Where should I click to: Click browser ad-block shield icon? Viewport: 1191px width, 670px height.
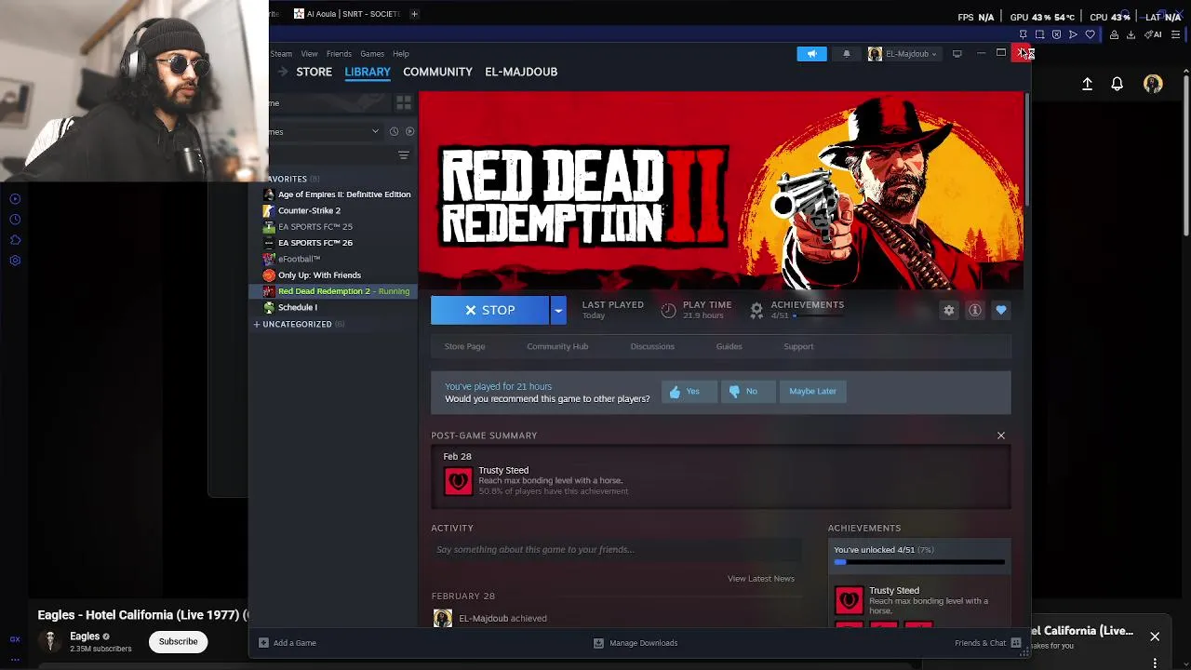1056,34
